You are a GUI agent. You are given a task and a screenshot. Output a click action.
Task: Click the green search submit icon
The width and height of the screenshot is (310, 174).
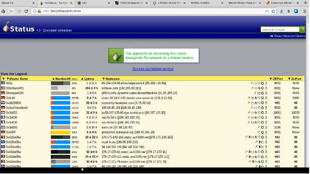click(x=302, y=29)
